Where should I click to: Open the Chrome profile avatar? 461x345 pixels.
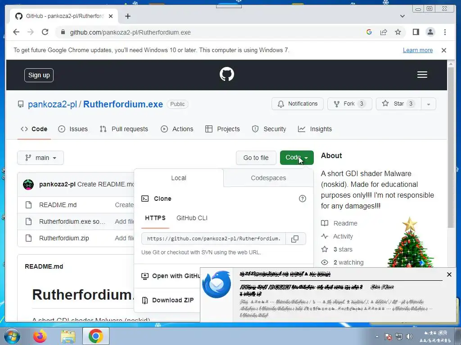coord(430,32)
